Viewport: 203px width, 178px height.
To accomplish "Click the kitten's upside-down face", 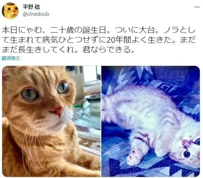I will pos(188,149).
